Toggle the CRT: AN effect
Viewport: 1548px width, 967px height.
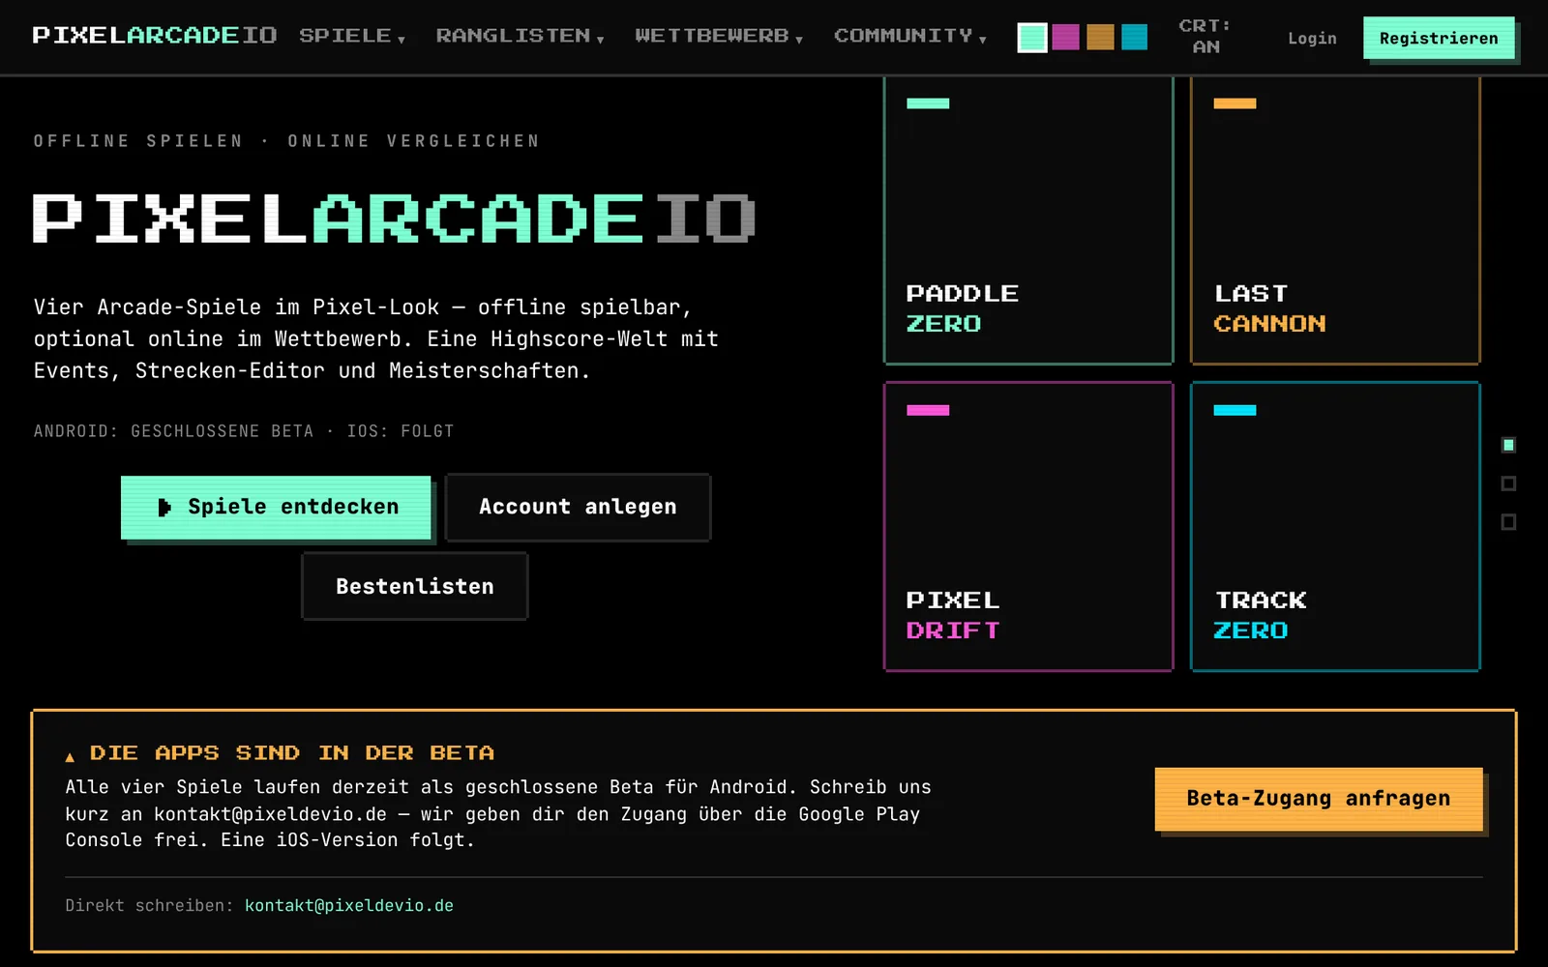click(1206, 37)
